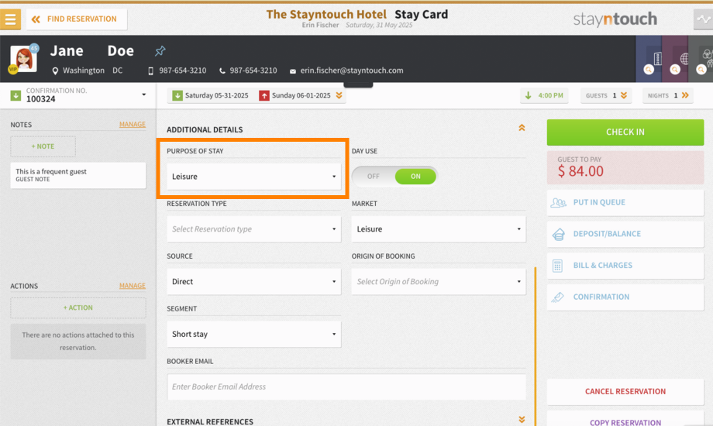This screenshot has height=426, width=713.
Task: Click the green Check In button
Action: pyautogui.click(x=625, y=132)
